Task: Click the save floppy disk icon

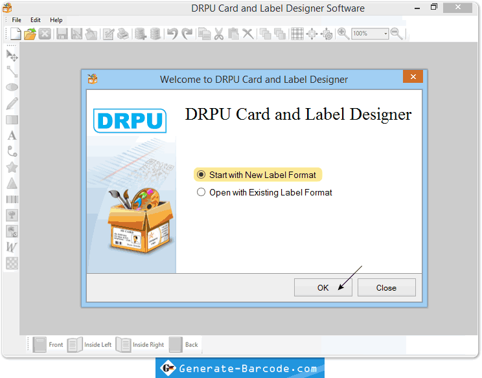Action: 62,34
